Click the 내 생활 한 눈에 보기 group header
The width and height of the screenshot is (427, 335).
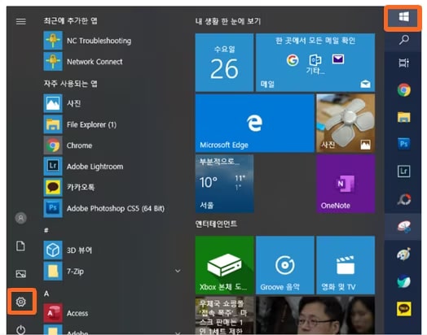click(x=228, y=21)
